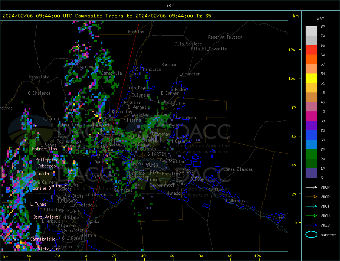Click the 'Tulumaya' place label
This screenshot has height=261, width=340.
141,95
